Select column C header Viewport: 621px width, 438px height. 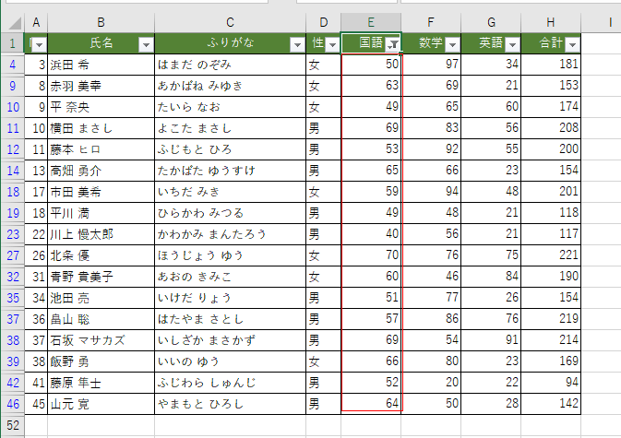point(230,22)
